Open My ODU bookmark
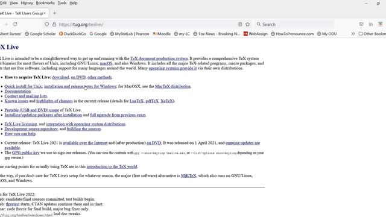Screen dimensions: 386x217 pos(327,34)
